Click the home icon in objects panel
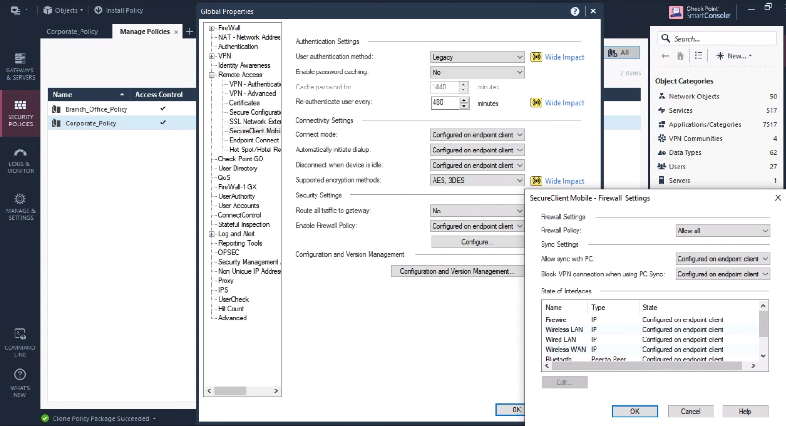 680,56
